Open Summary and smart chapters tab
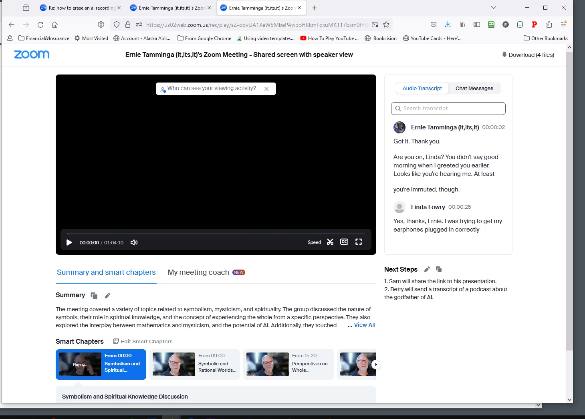The width and height of the screenshot is (585, 419). click(106, 272)
